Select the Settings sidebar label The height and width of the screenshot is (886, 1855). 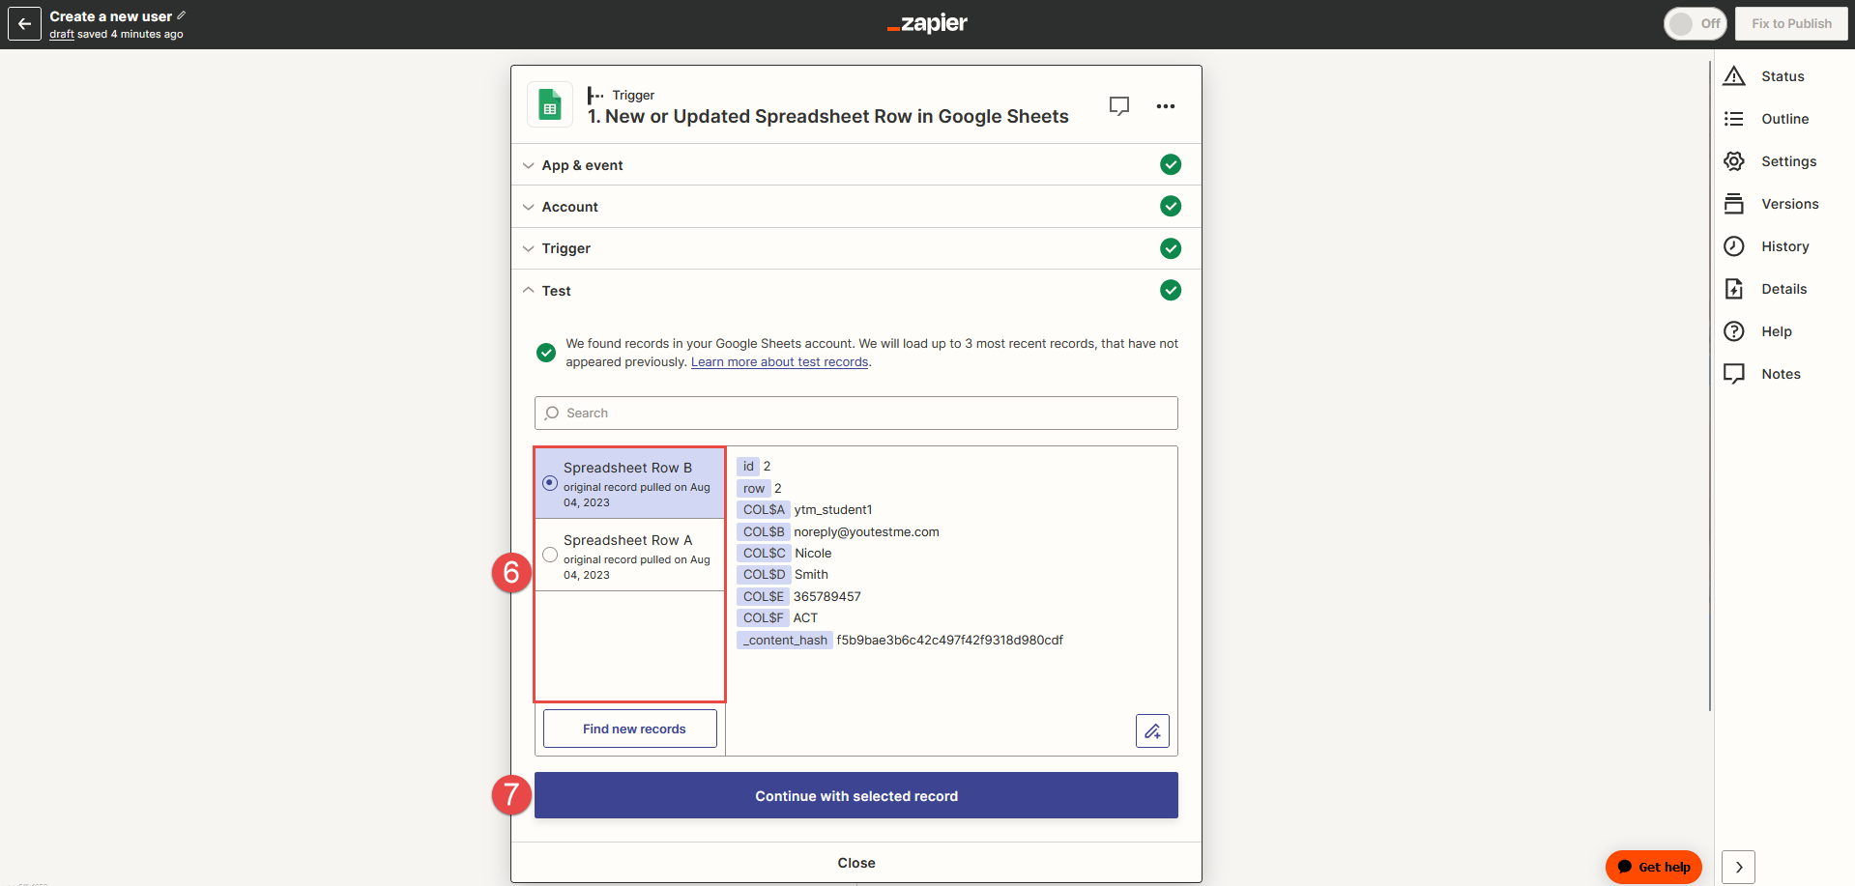pos(1788,161)
